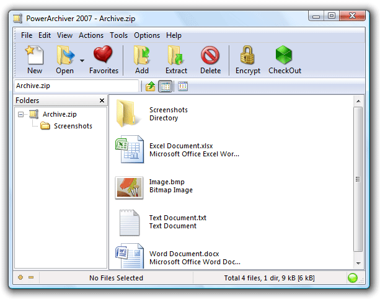Go up one folder level icon

(x=151, y=86)
